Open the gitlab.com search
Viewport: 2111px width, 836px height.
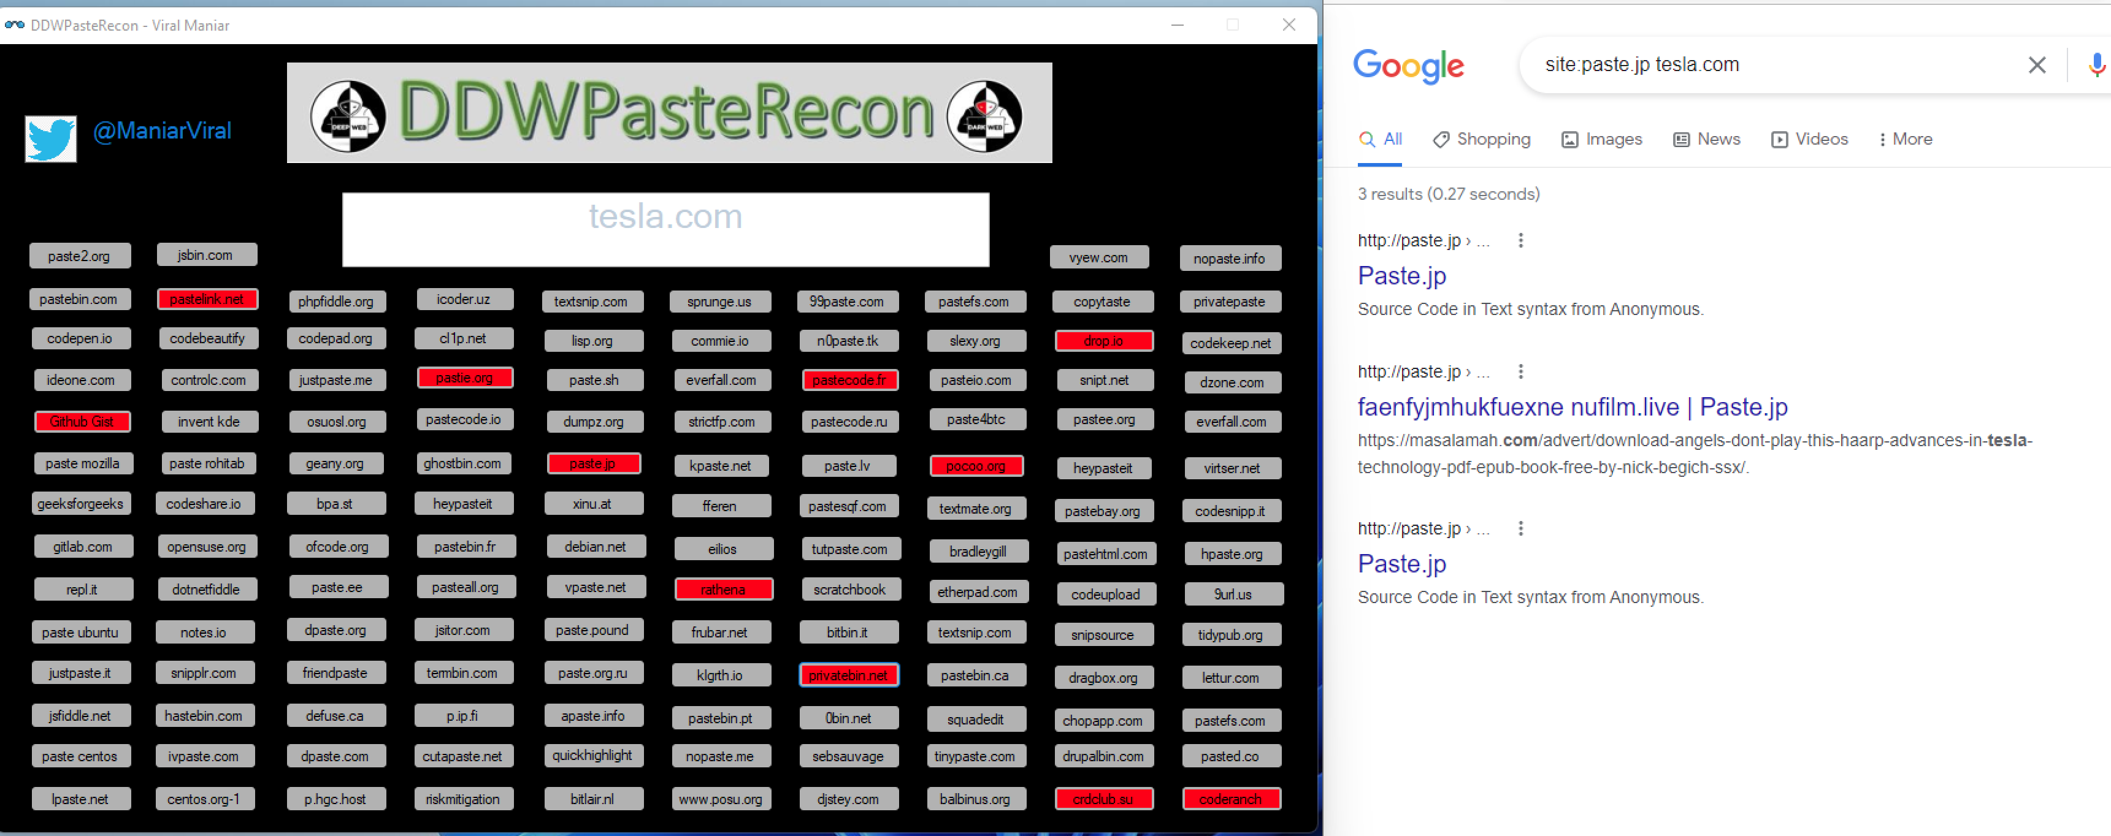click(x=83, y=546)
